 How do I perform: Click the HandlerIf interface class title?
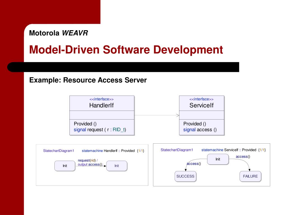coord(101,105)
